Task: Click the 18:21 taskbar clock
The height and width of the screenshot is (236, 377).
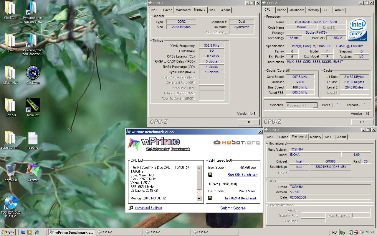Action: click(370, 232)
